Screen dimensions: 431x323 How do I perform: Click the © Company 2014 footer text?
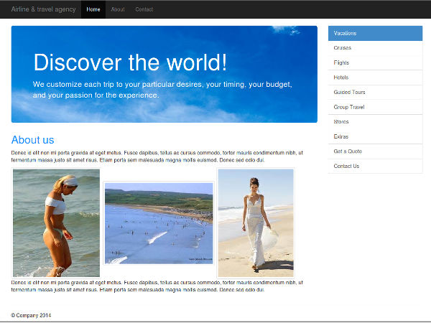click(x=31, y=315)
